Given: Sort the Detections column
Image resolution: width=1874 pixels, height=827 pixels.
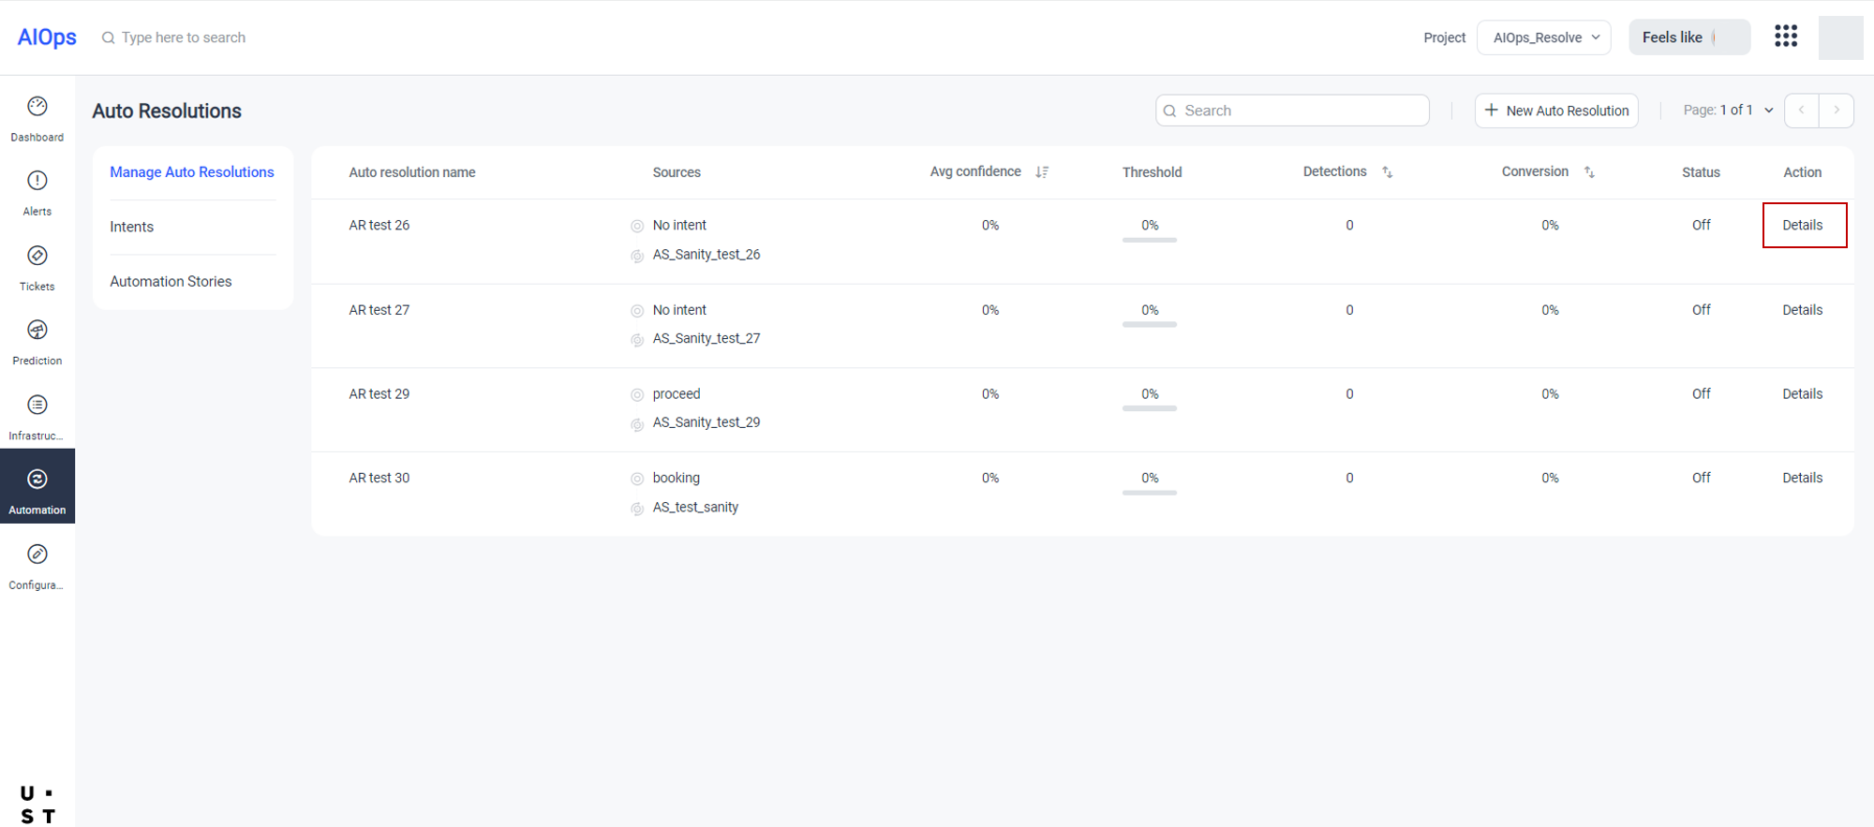Looking at the screenshot, I should 1388,172.
